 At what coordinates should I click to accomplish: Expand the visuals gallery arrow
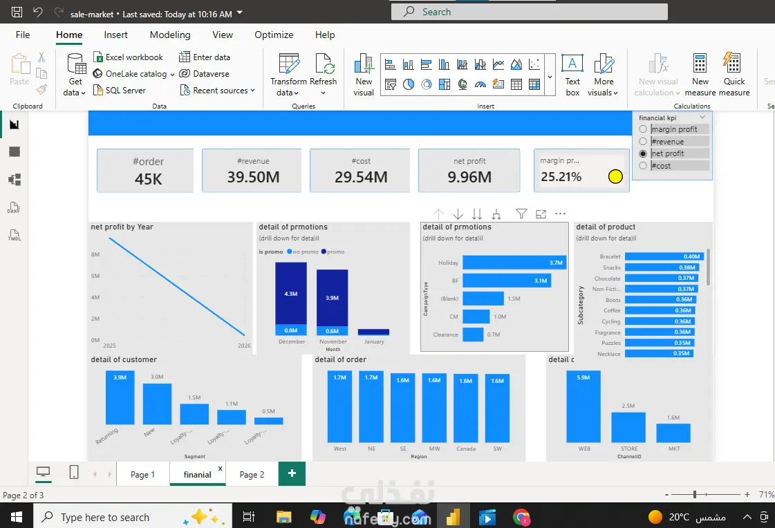click(x=550, y=77)
